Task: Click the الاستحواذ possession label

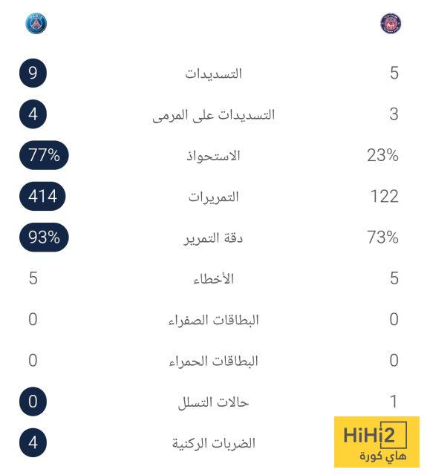Action: coord(213,156)
